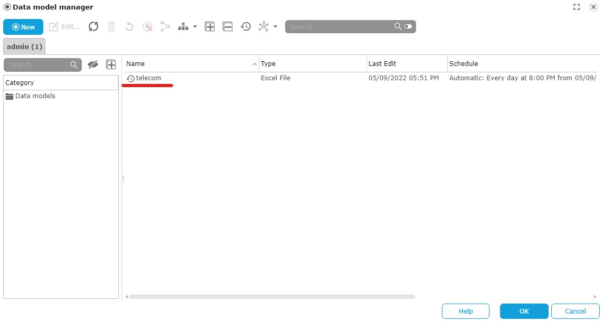Click the Help button
Screen dimensions: 603x321
click(465, 311)
